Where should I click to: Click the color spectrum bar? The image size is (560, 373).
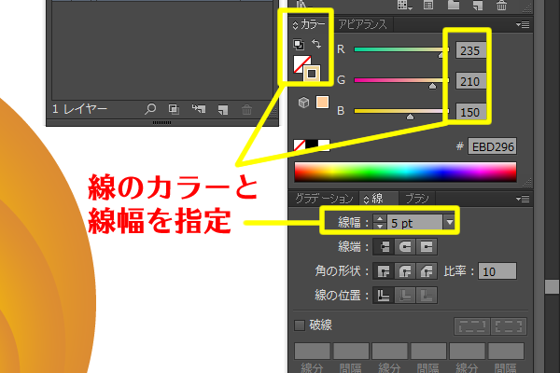pyautogui.click(x=405, y=173)
